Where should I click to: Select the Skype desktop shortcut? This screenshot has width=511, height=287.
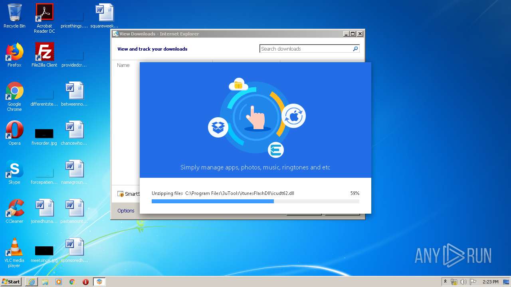pos(14,172)
